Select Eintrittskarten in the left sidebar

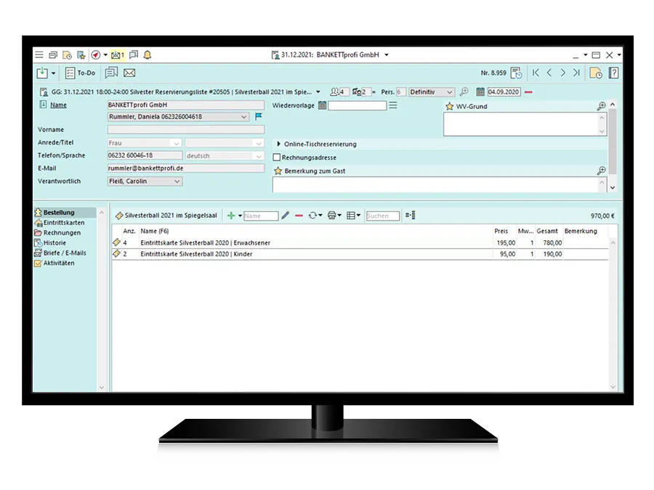(64, 223)
